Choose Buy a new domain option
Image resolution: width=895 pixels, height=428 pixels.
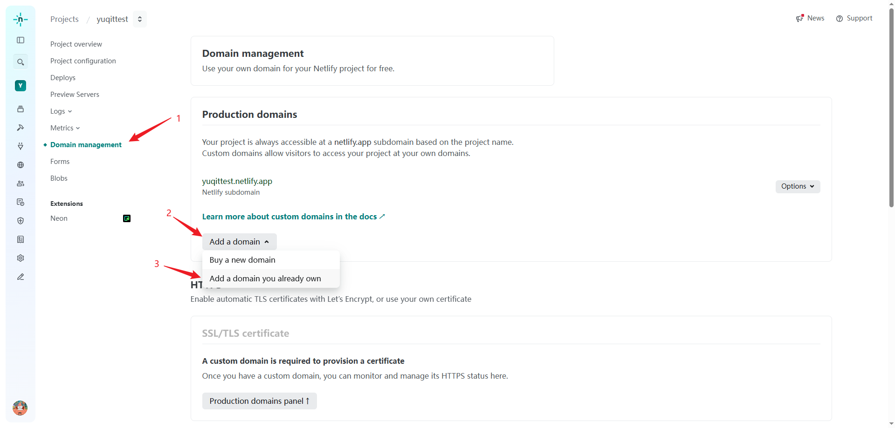(242, 260)
